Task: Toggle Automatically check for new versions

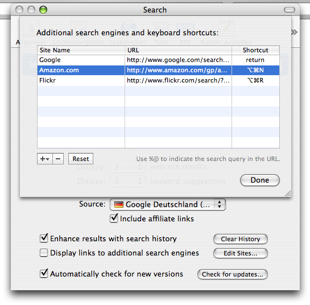Action: tap(44, 274)
